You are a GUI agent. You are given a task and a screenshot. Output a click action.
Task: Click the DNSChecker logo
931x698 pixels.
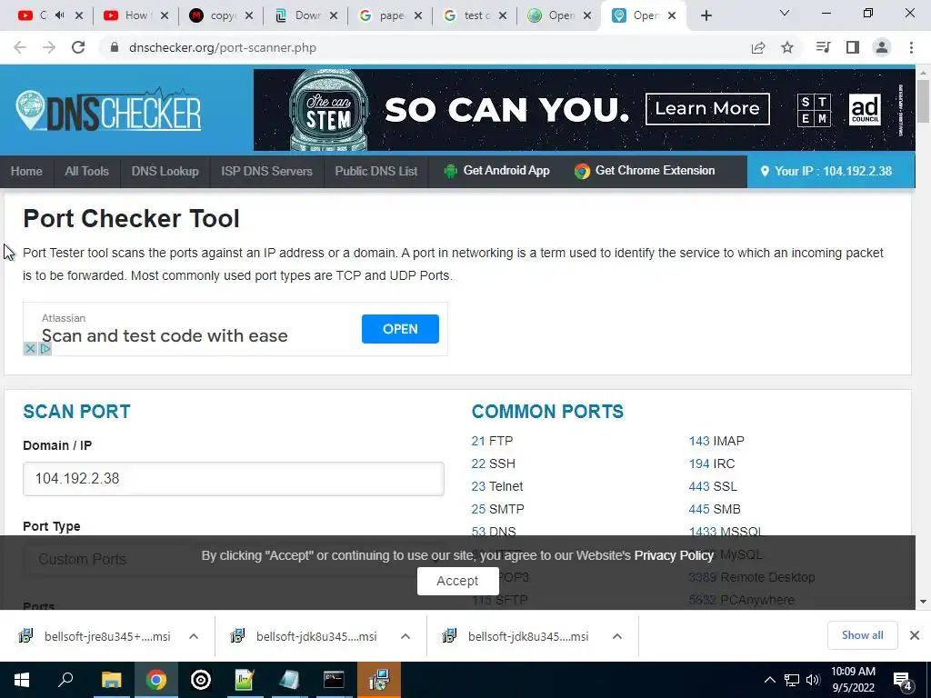109,110
